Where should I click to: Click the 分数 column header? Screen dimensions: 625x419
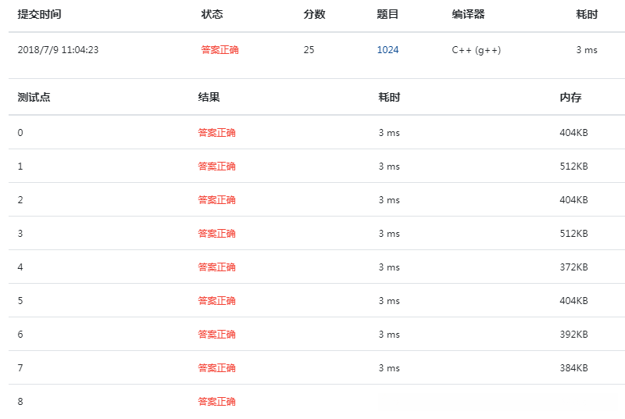pos(314,14)
